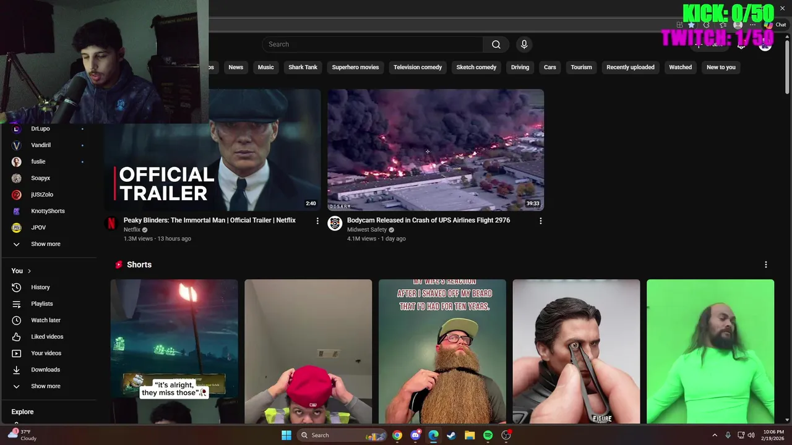Select the Recently uploaded chip

[631, 67]
